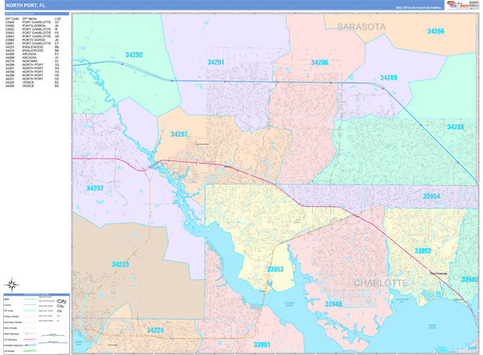Select the 34286 North Port index row
483x355 pixels.
pyautogui.click(x=33, y=64)
